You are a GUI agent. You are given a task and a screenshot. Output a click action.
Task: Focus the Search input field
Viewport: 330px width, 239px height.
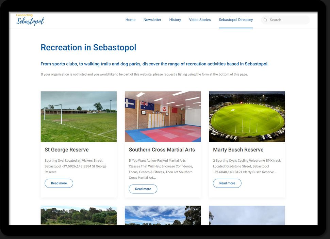(x=285, y=20)
